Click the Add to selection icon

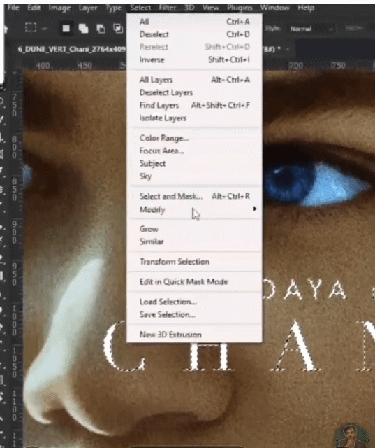pyautogui.click(x=83, y=28)
